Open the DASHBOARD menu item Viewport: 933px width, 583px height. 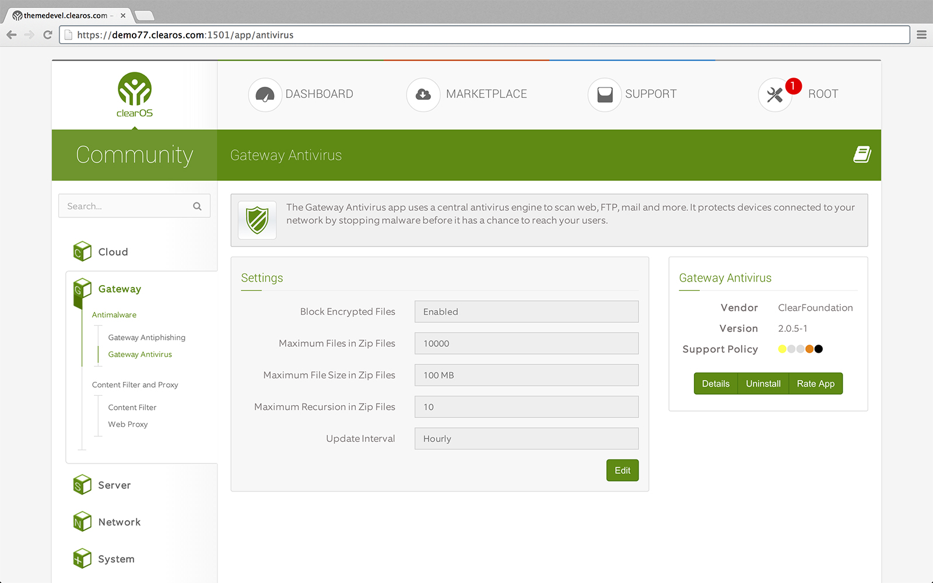[x=319, y=94]
